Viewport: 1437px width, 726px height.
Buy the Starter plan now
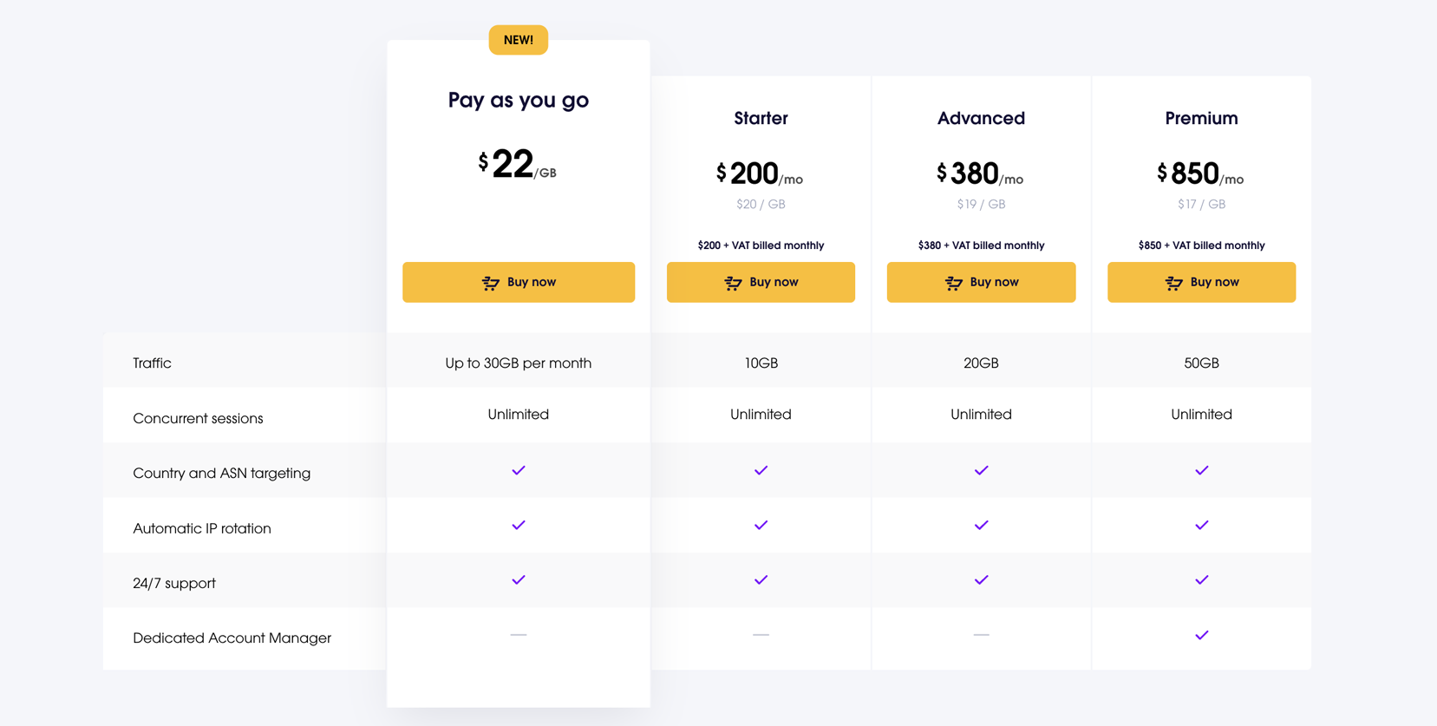click(x=761, y=282)
